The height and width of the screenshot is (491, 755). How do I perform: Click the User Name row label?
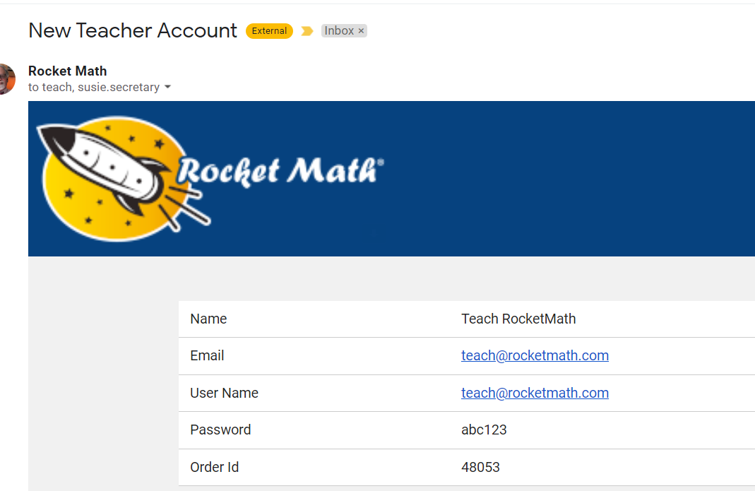[224, 393]
